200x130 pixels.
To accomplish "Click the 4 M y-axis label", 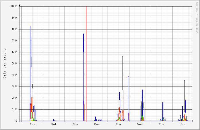I will 15,75.
